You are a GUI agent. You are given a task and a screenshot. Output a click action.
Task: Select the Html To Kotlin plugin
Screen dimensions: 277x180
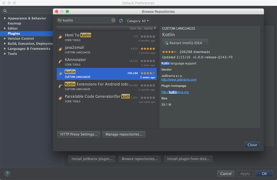click(107, 37)
